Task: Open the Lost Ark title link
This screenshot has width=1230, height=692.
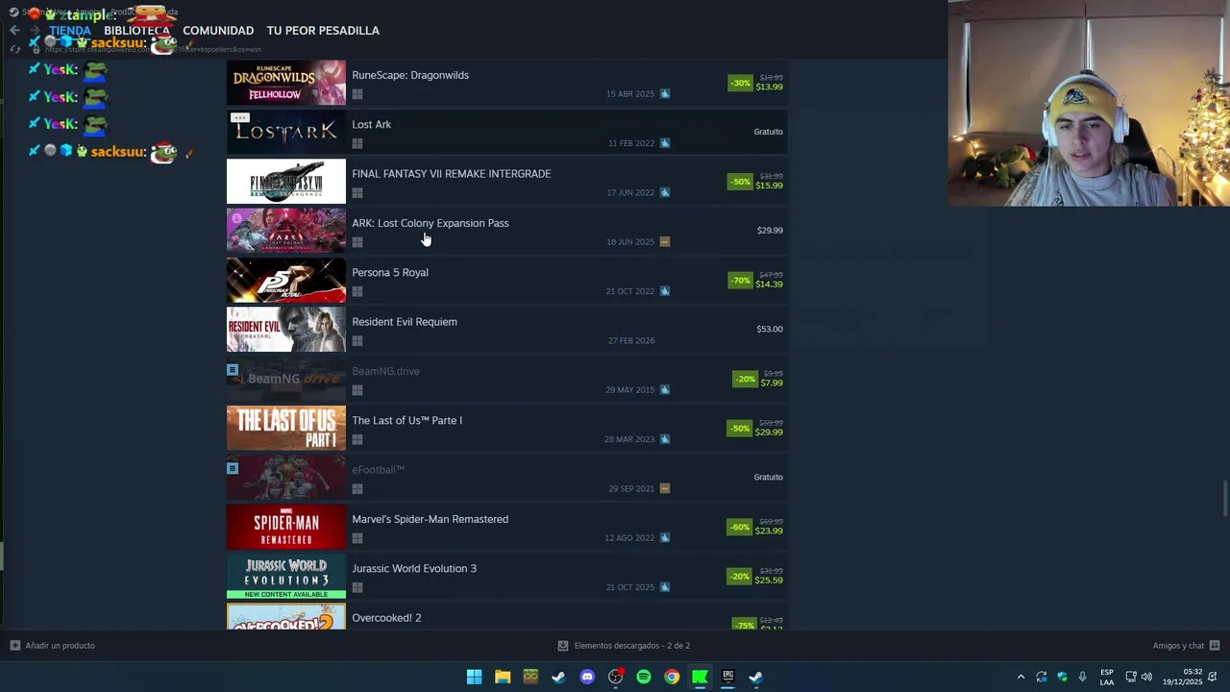Action: point(371,124)
